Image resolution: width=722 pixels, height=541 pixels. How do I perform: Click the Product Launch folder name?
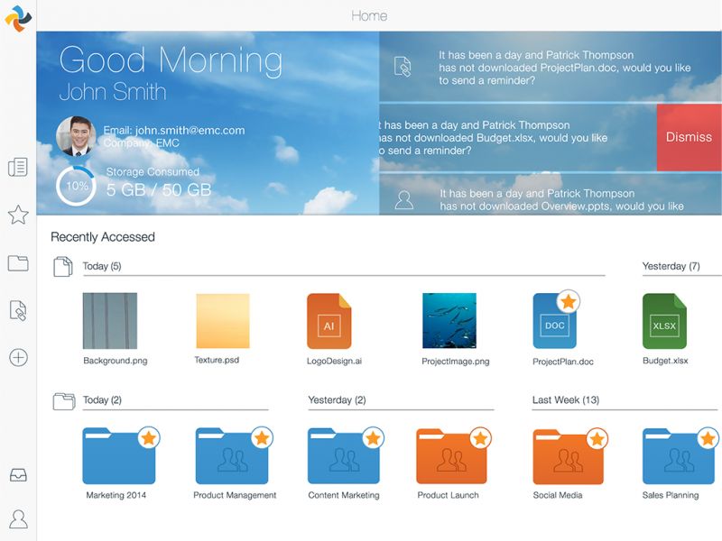tap(448, 495)
